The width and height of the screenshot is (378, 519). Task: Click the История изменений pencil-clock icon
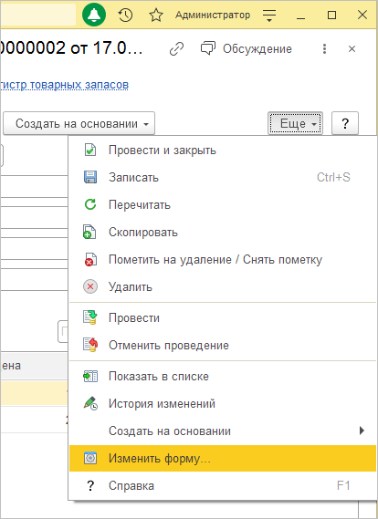90,404
